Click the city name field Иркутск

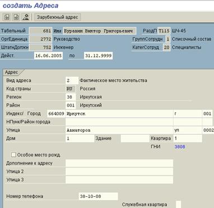(119, 114)
